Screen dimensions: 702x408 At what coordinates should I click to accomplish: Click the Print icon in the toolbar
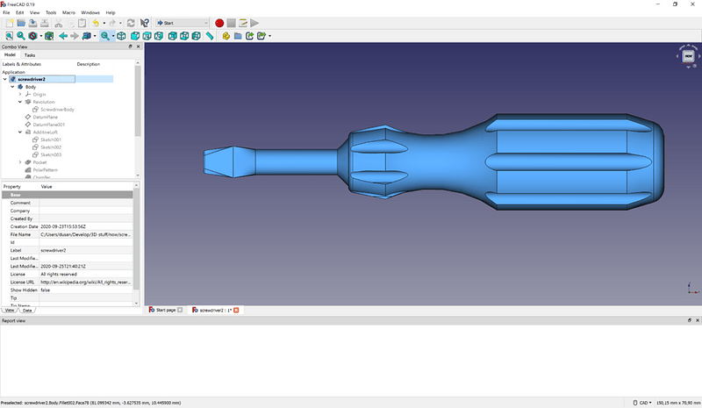tap(45, 23)
